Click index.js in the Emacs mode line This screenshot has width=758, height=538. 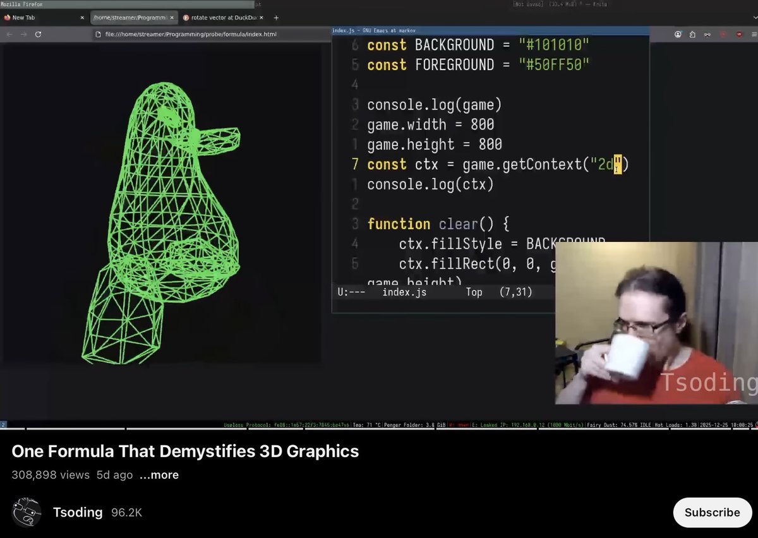point(404,292)
